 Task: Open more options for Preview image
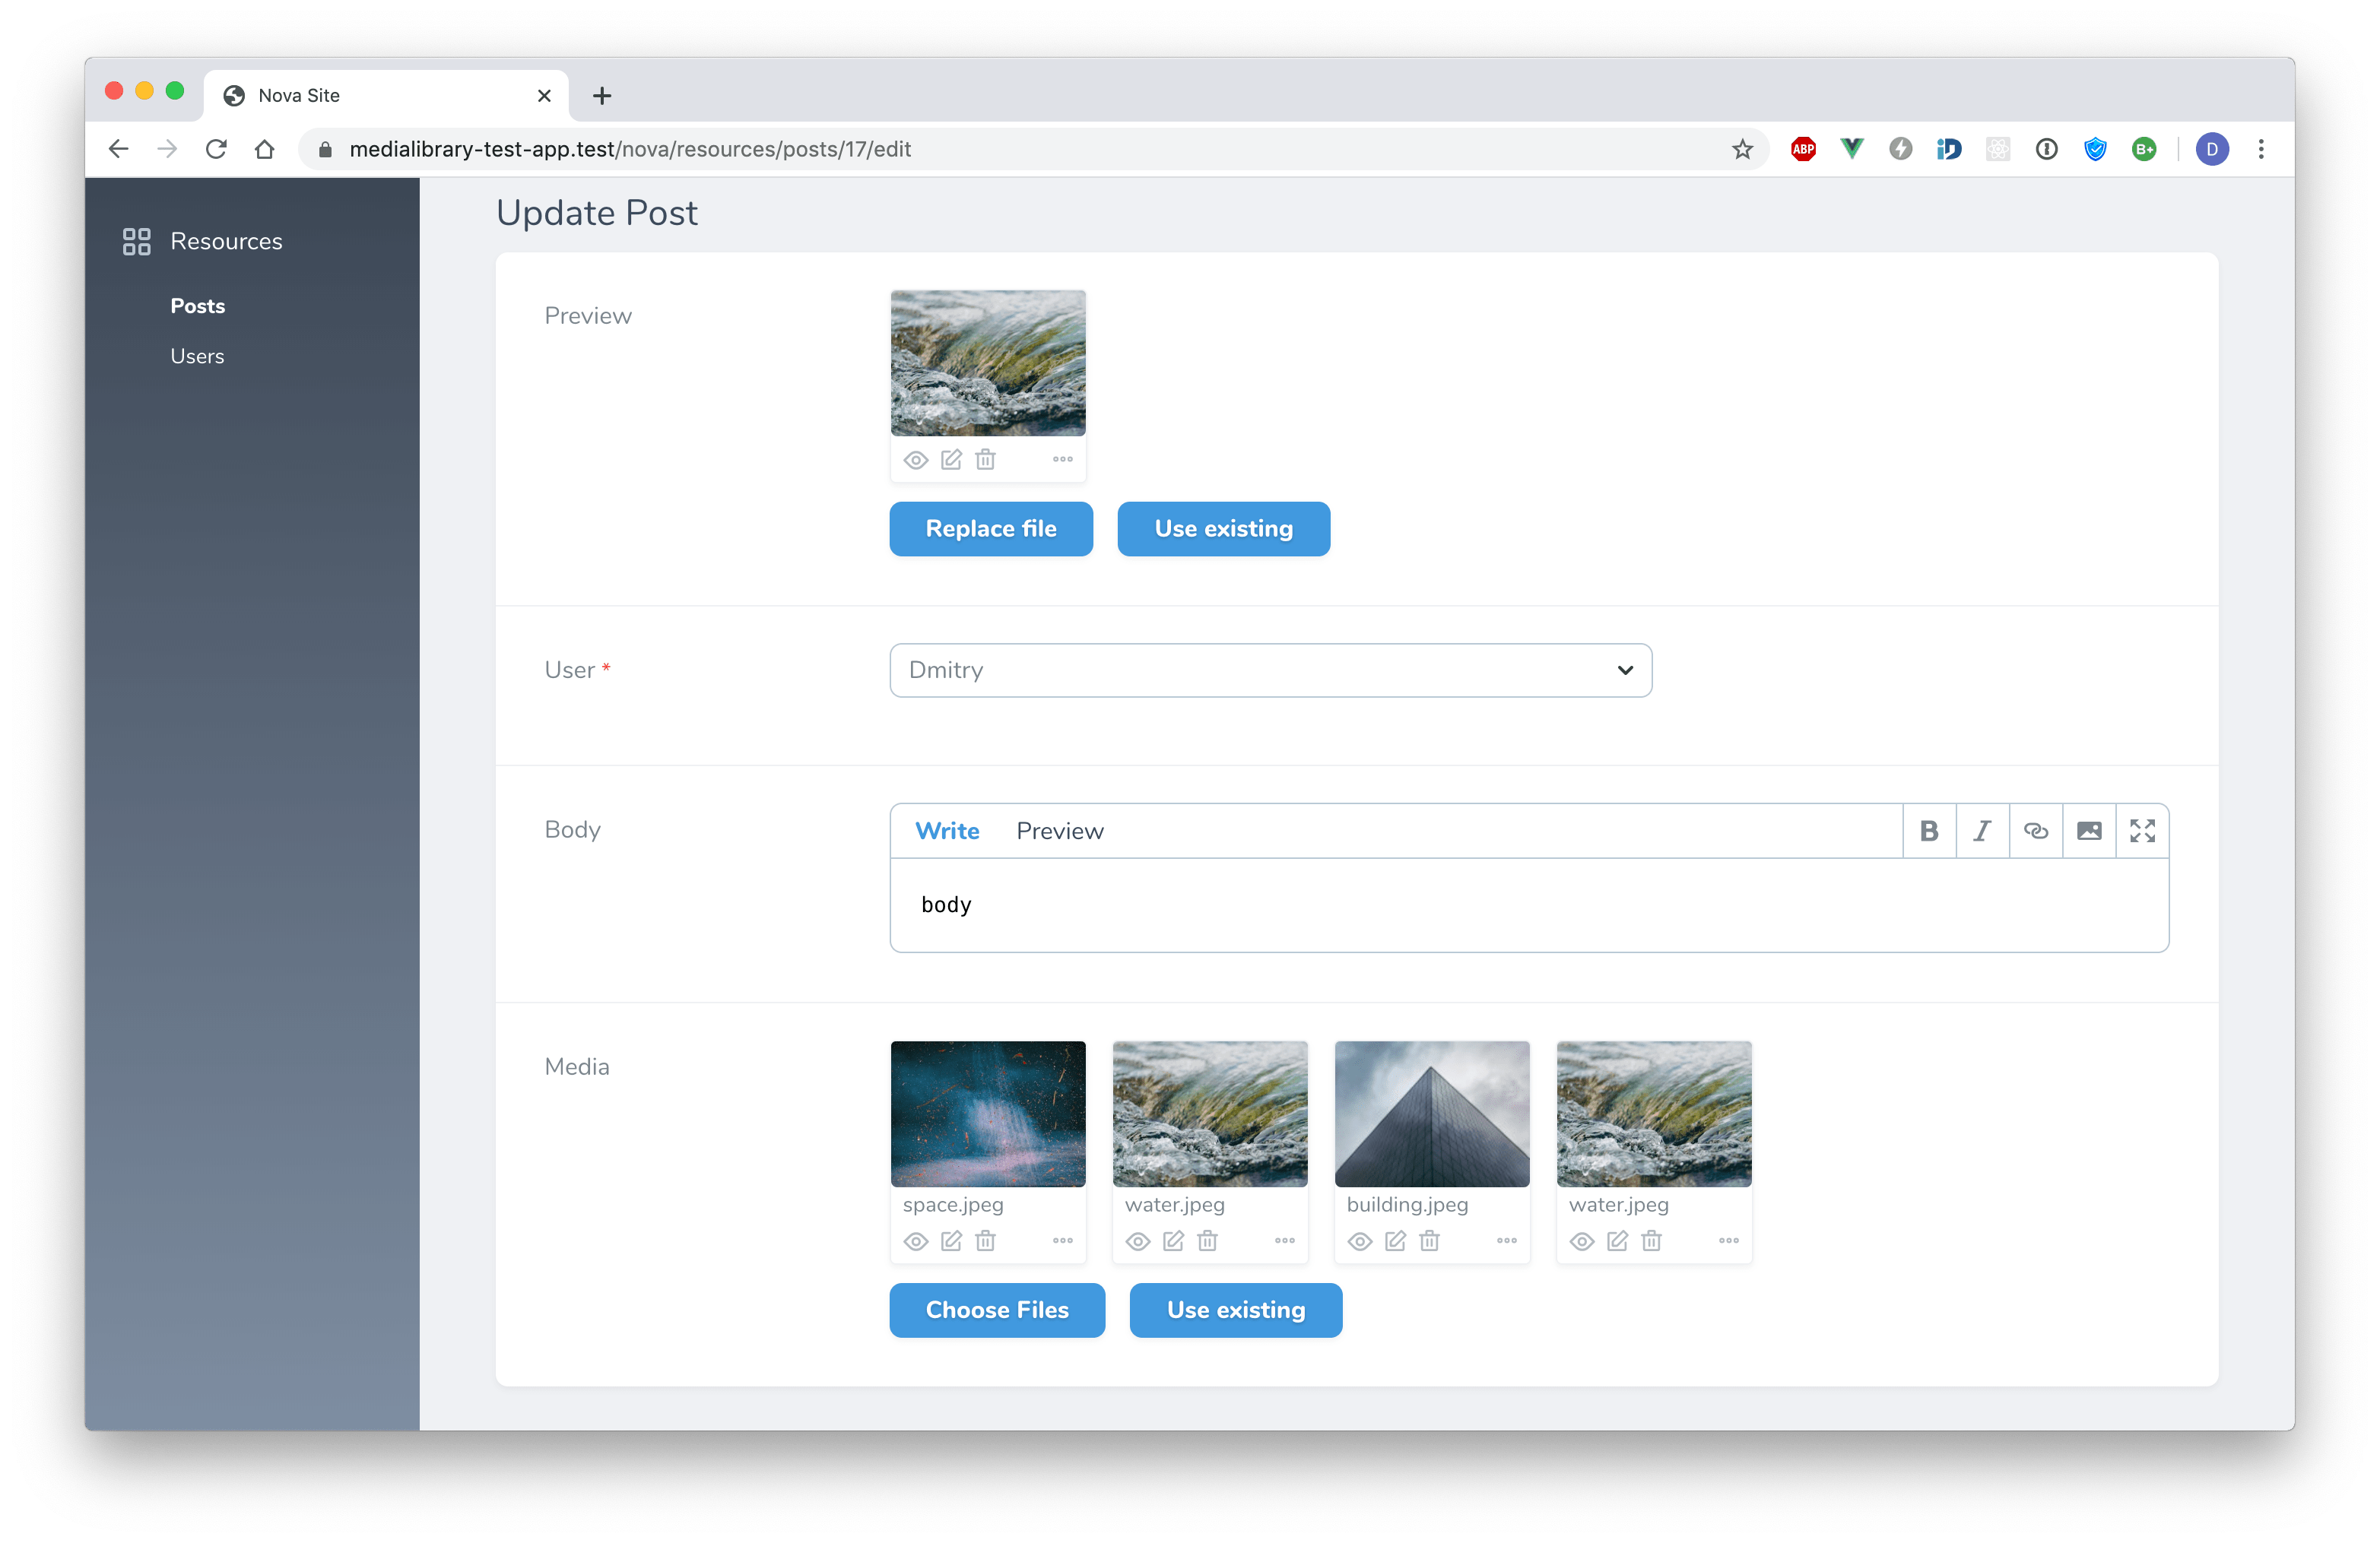pos(1062,460)
